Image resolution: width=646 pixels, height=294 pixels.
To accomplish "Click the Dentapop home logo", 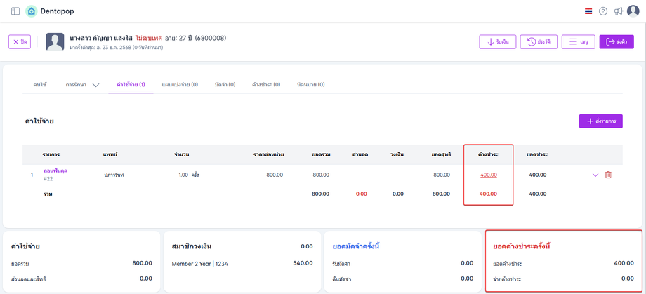I will 31,11.
